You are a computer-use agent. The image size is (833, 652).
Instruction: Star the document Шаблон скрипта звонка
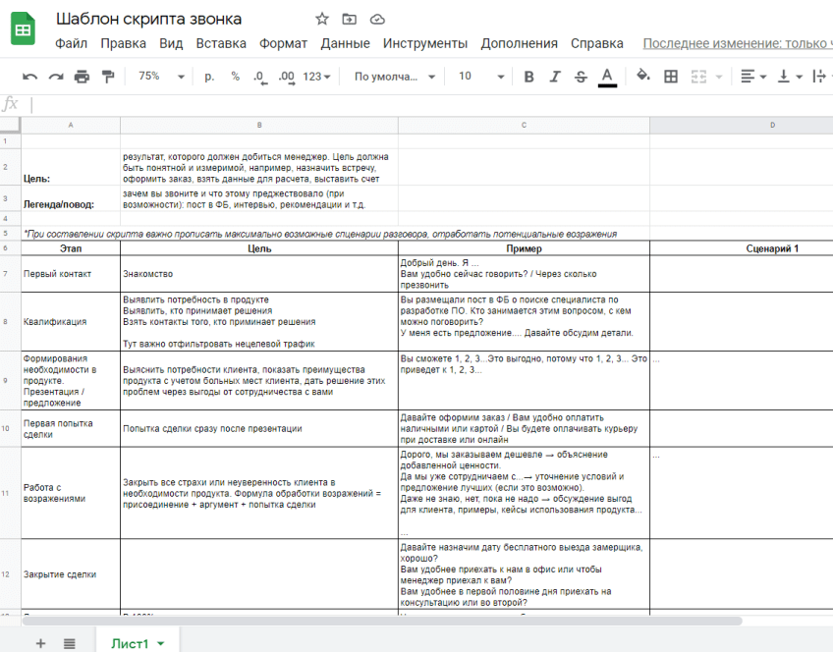coord(322,19)
